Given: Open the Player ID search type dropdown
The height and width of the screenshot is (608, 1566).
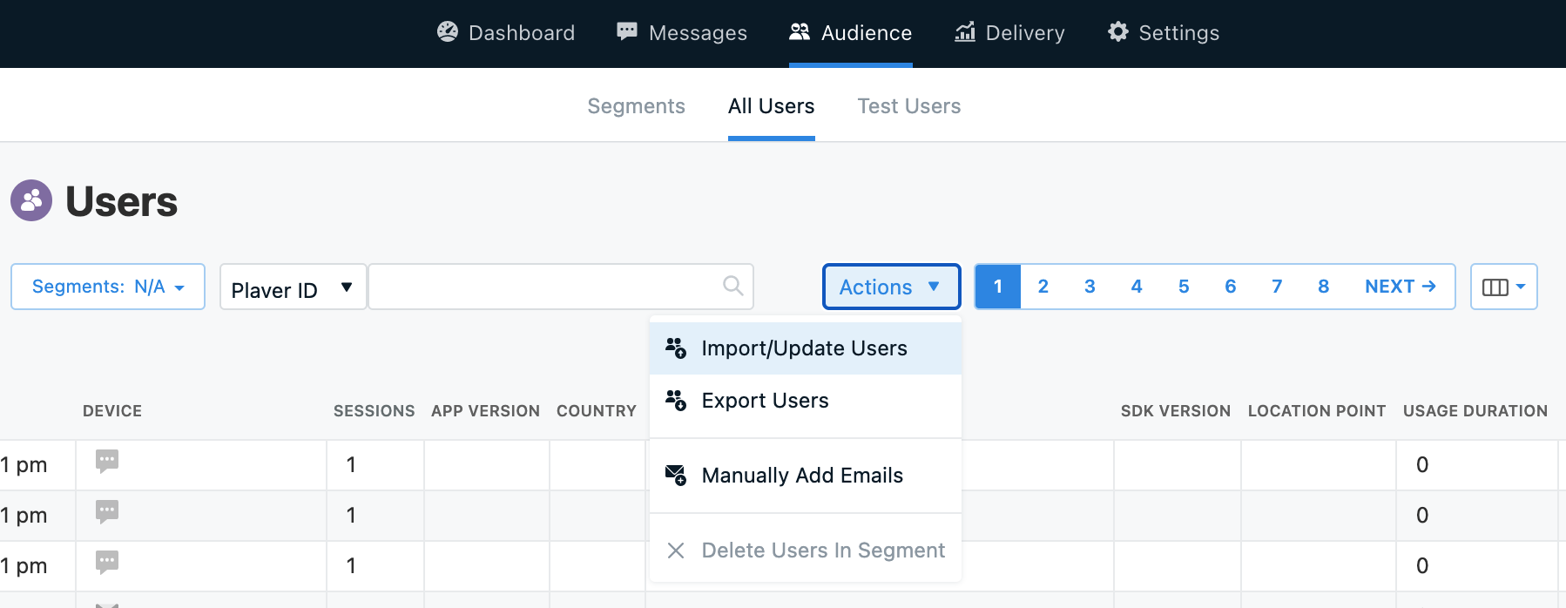Looking at the screenshot, I should (x=293, y=287).
